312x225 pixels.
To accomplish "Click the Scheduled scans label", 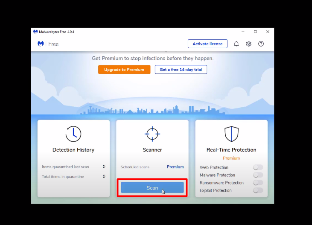I will [x=135, y=167].
